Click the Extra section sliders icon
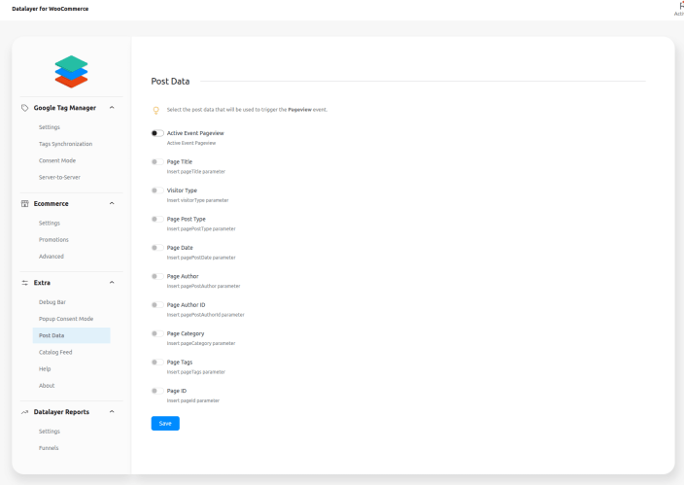 (x=24, y=283)
